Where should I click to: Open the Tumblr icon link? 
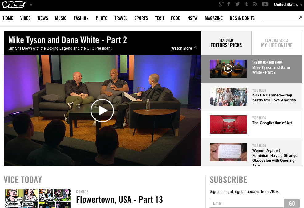[246, 4]
